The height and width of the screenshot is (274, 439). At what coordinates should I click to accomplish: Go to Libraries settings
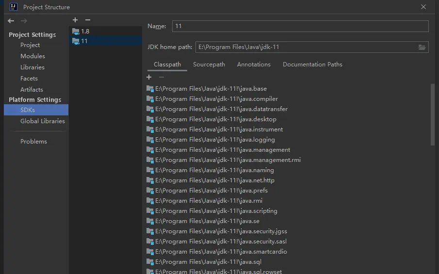coord(33,67)
